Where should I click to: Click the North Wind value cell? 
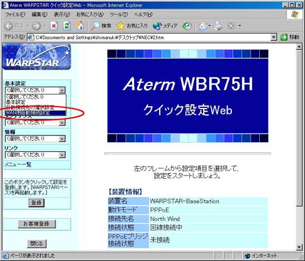click(208, 219)
